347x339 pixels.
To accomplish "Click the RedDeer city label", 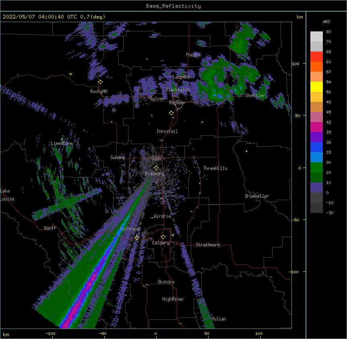I will [177, 103].
